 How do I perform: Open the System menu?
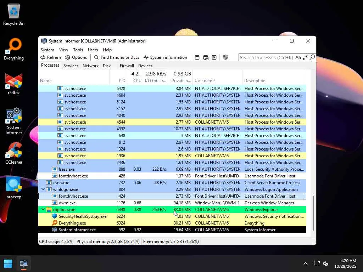tap(48, 50)
